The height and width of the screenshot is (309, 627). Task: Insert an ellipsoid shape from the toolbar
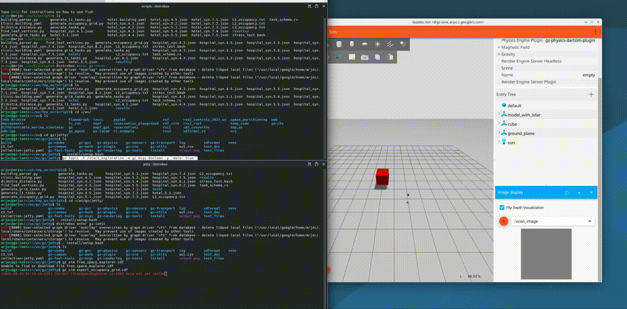pos(364,44)
